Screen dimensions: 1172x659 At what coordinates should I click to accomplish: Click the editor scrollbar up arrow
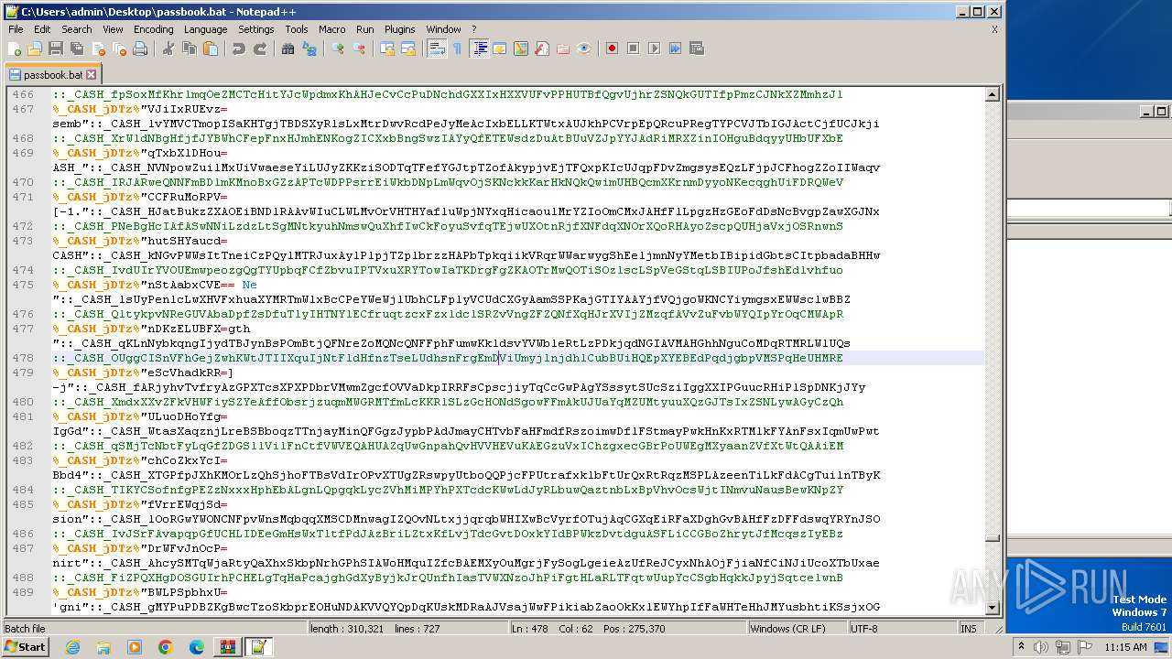pos(992,94)
